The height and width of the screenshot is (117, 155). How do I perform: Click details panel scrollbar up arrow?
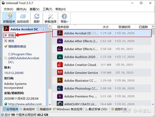(x=50, y=26)
